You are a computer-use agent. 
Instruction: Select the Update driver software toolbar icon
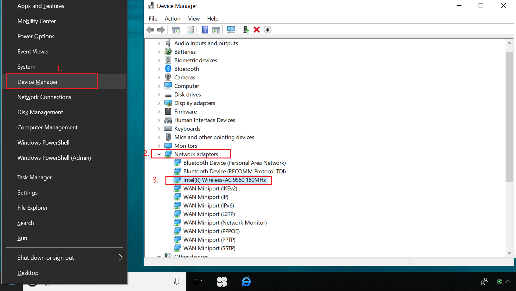pos(246,29)
